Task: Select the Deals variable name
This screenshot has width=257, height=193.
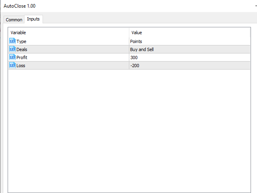Action: coord(22,49)
